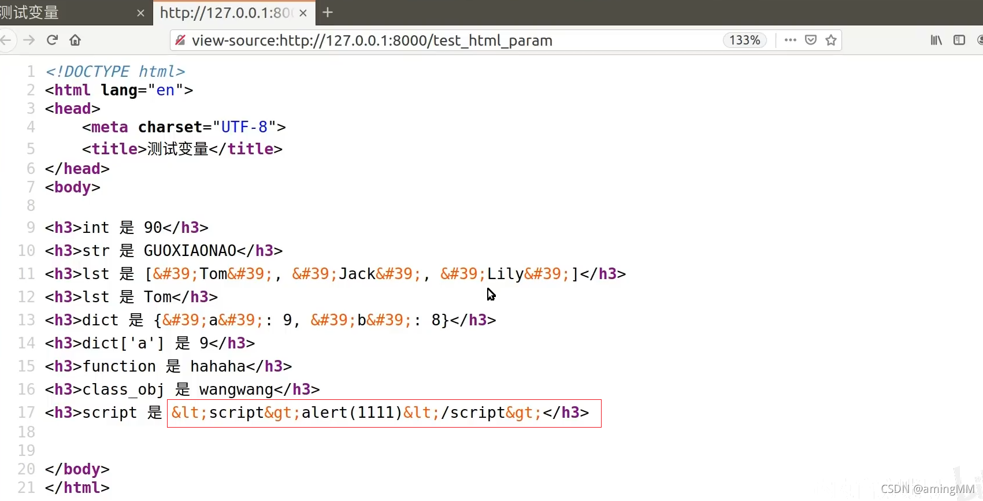Click the insecure connection icon in address bar
983x501 pixels.
tap(180, 40)
